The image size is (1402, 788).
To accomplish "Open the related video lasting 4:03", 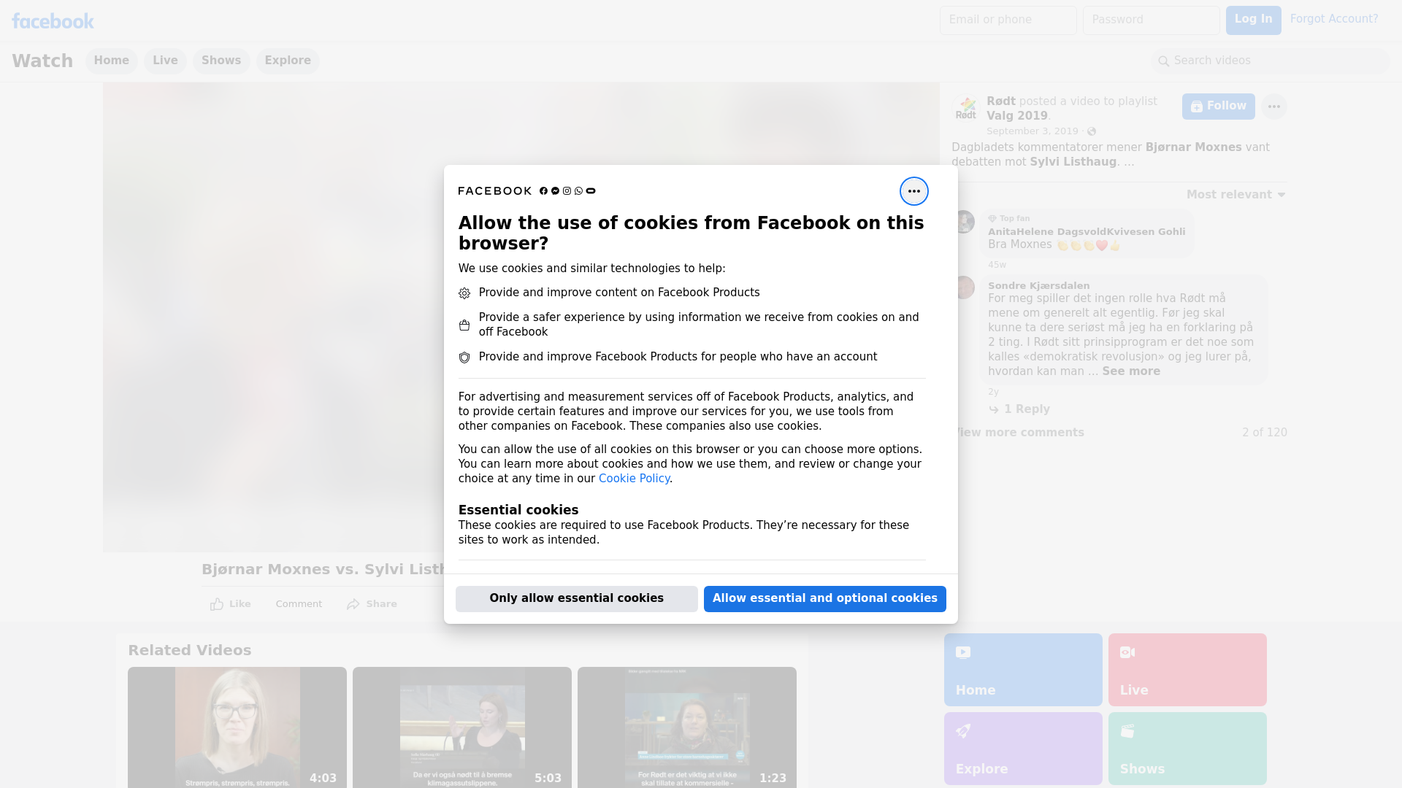I will point(237,727).
